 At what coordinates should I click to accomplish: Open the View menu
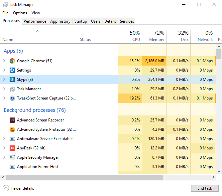pos(36,13)
